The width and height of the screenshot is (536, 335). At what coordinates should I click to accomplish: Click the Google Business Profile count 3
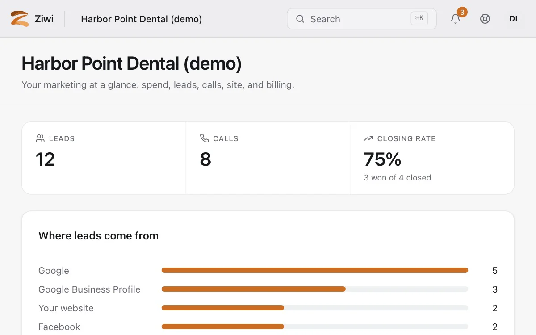click(495, 289)
